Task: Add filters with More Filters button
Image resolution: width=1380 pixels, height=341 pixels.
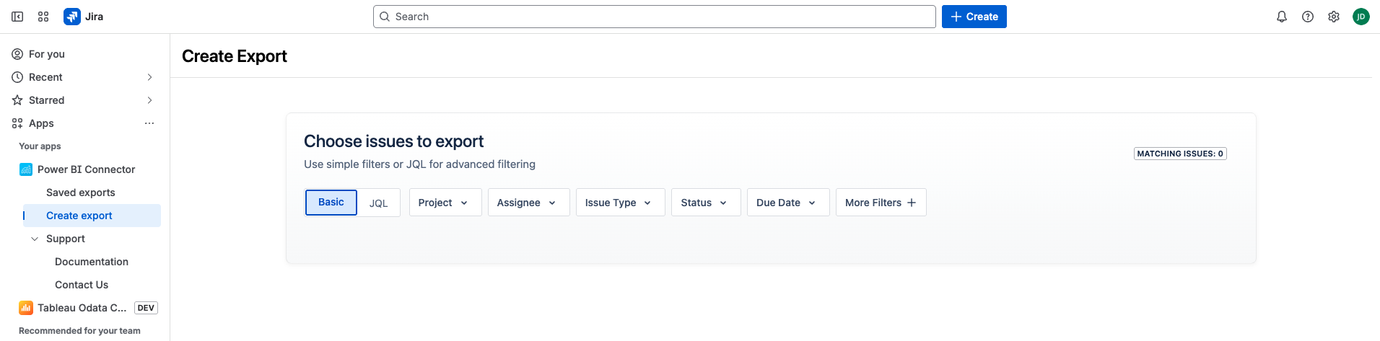Action: pyautogui.click(x=881, y=203)
